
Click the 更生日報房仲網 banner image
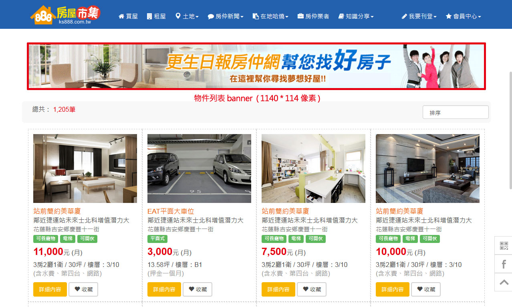[256, 66]
